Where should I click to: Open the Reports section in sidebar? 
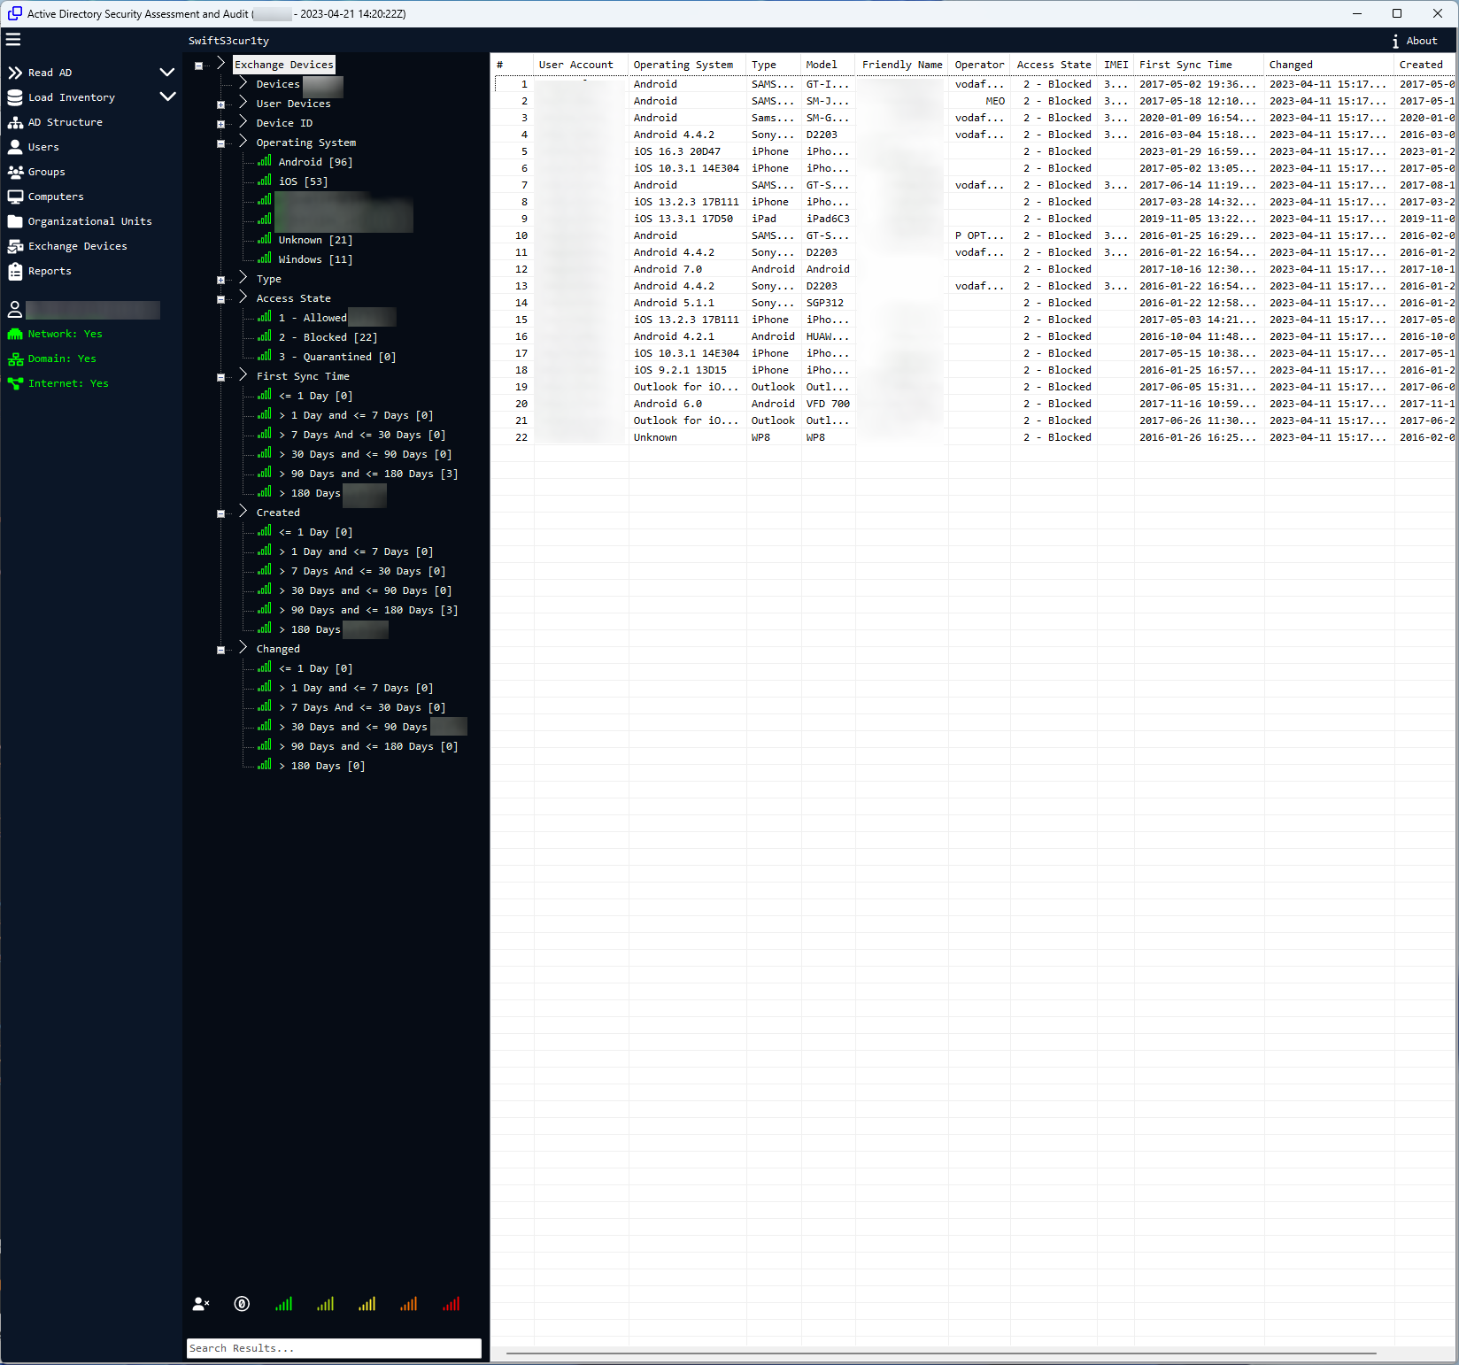(x=50, y=271)
